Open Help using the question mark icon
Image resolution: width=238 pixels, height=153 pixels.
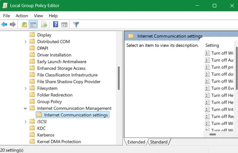click(x=55, y=24)
